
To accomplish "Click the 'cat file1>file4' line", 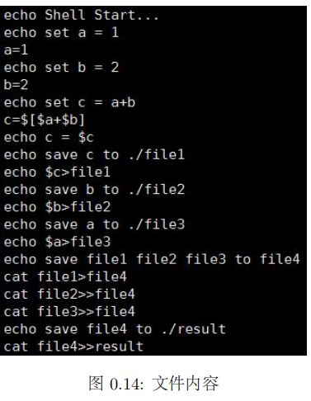I will click(x=65, y=276).
